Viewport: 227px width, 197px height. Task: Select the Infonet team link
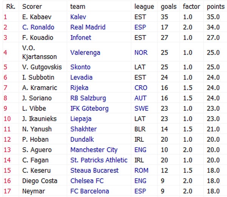(x=81, y=37)
